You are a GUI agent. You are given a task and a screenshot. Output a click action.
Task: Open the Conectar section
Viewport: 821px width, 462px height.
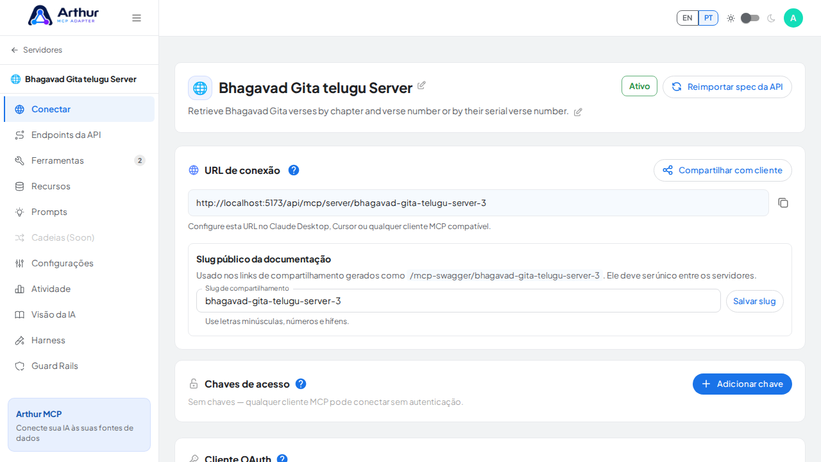coord(80,109)
